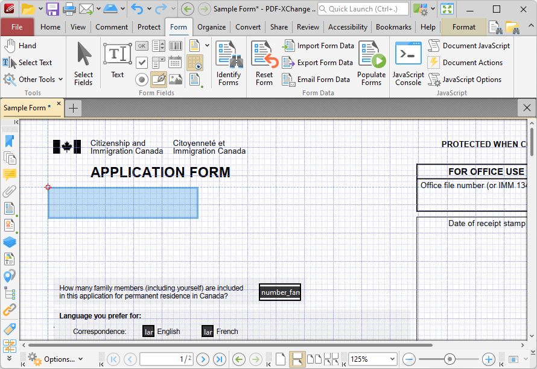This screenshot has width=537, height=369.
Task: Click the Select Fields arrow tool
Action: click(83, 63)
